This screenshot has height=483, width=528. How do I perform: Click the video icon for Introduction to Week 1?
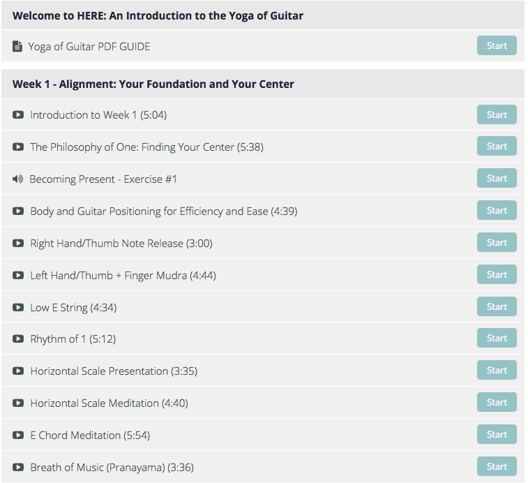[18, 115]
